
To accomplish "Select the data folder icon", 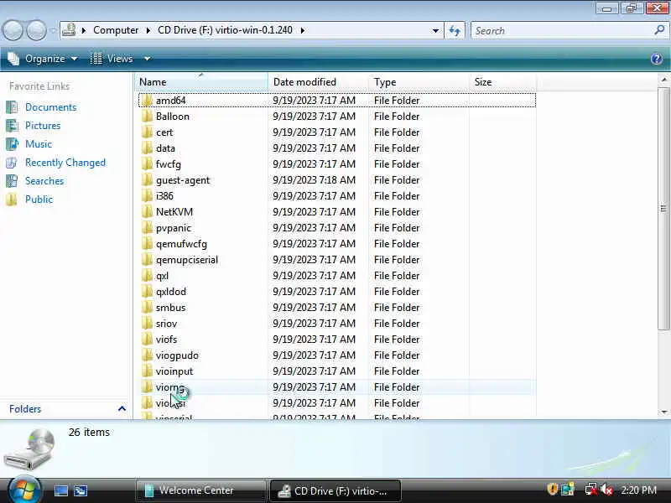I will 147,148.
